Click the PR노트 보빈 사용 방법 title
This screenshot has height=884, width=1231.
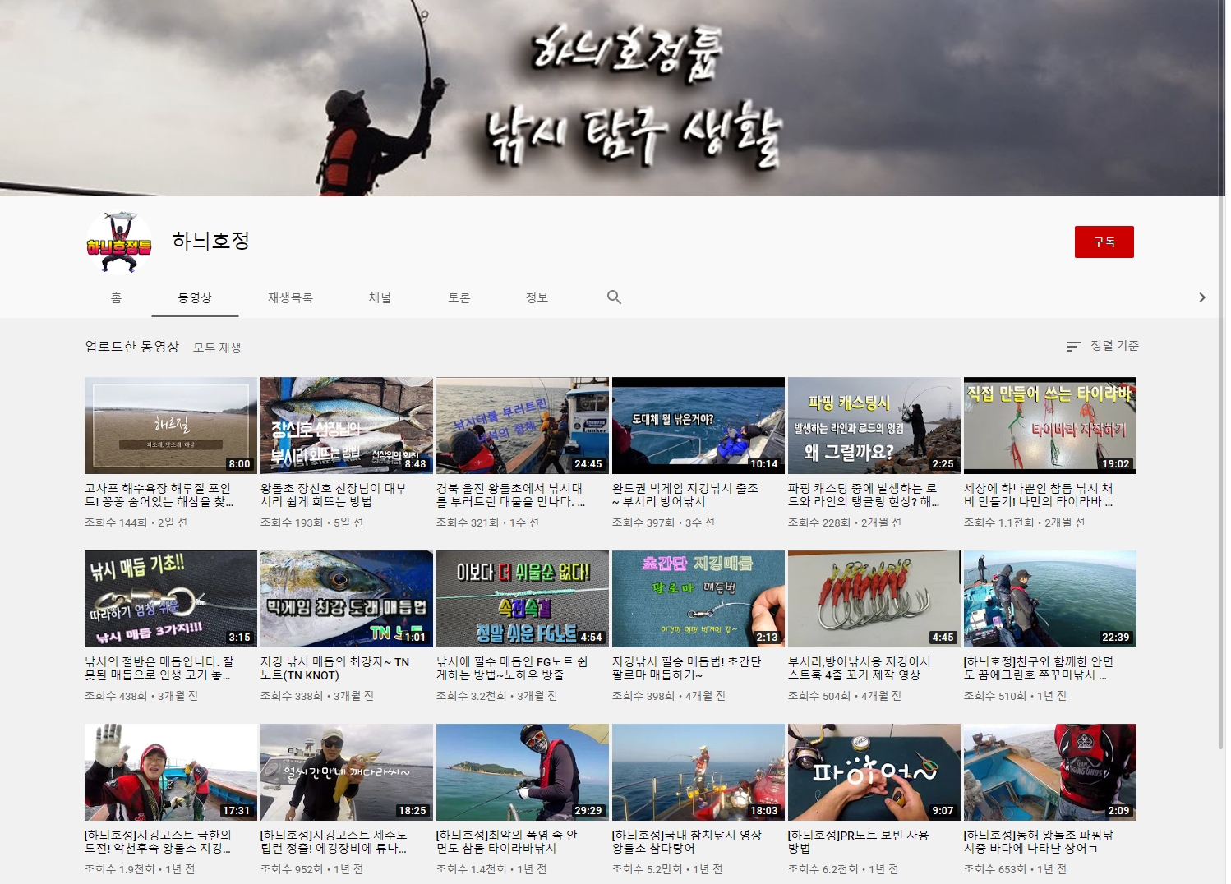[x=858, y=841]
